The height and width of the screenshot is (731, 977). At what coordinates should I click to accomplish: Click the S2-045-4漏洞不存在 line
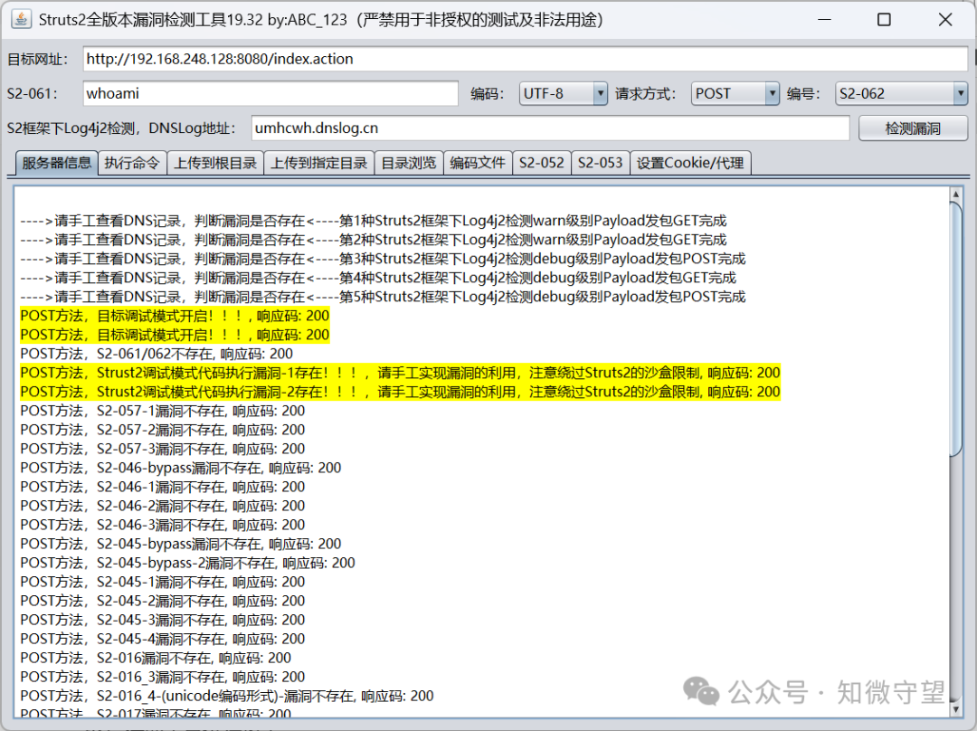tap(163, 640)
